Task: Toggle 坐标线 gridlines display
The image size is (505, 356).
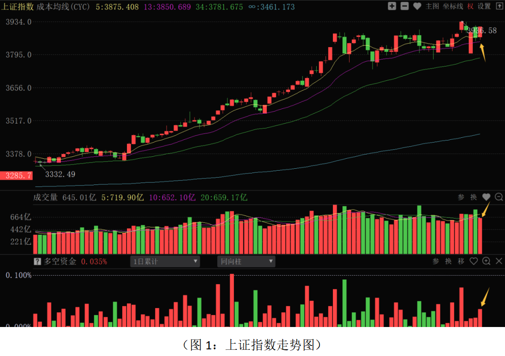Action: pos(452,6)
